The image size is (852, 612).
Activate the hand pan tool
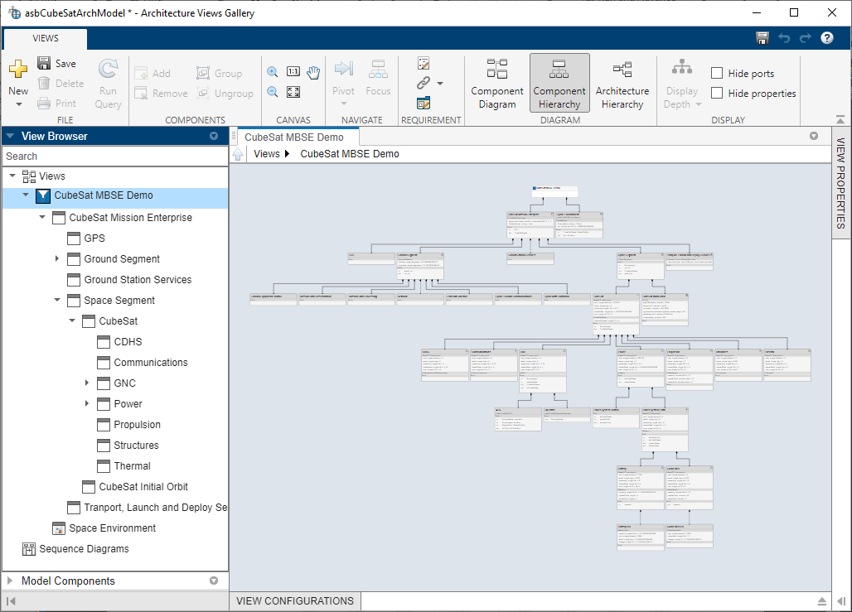click(x=312, y=72)
